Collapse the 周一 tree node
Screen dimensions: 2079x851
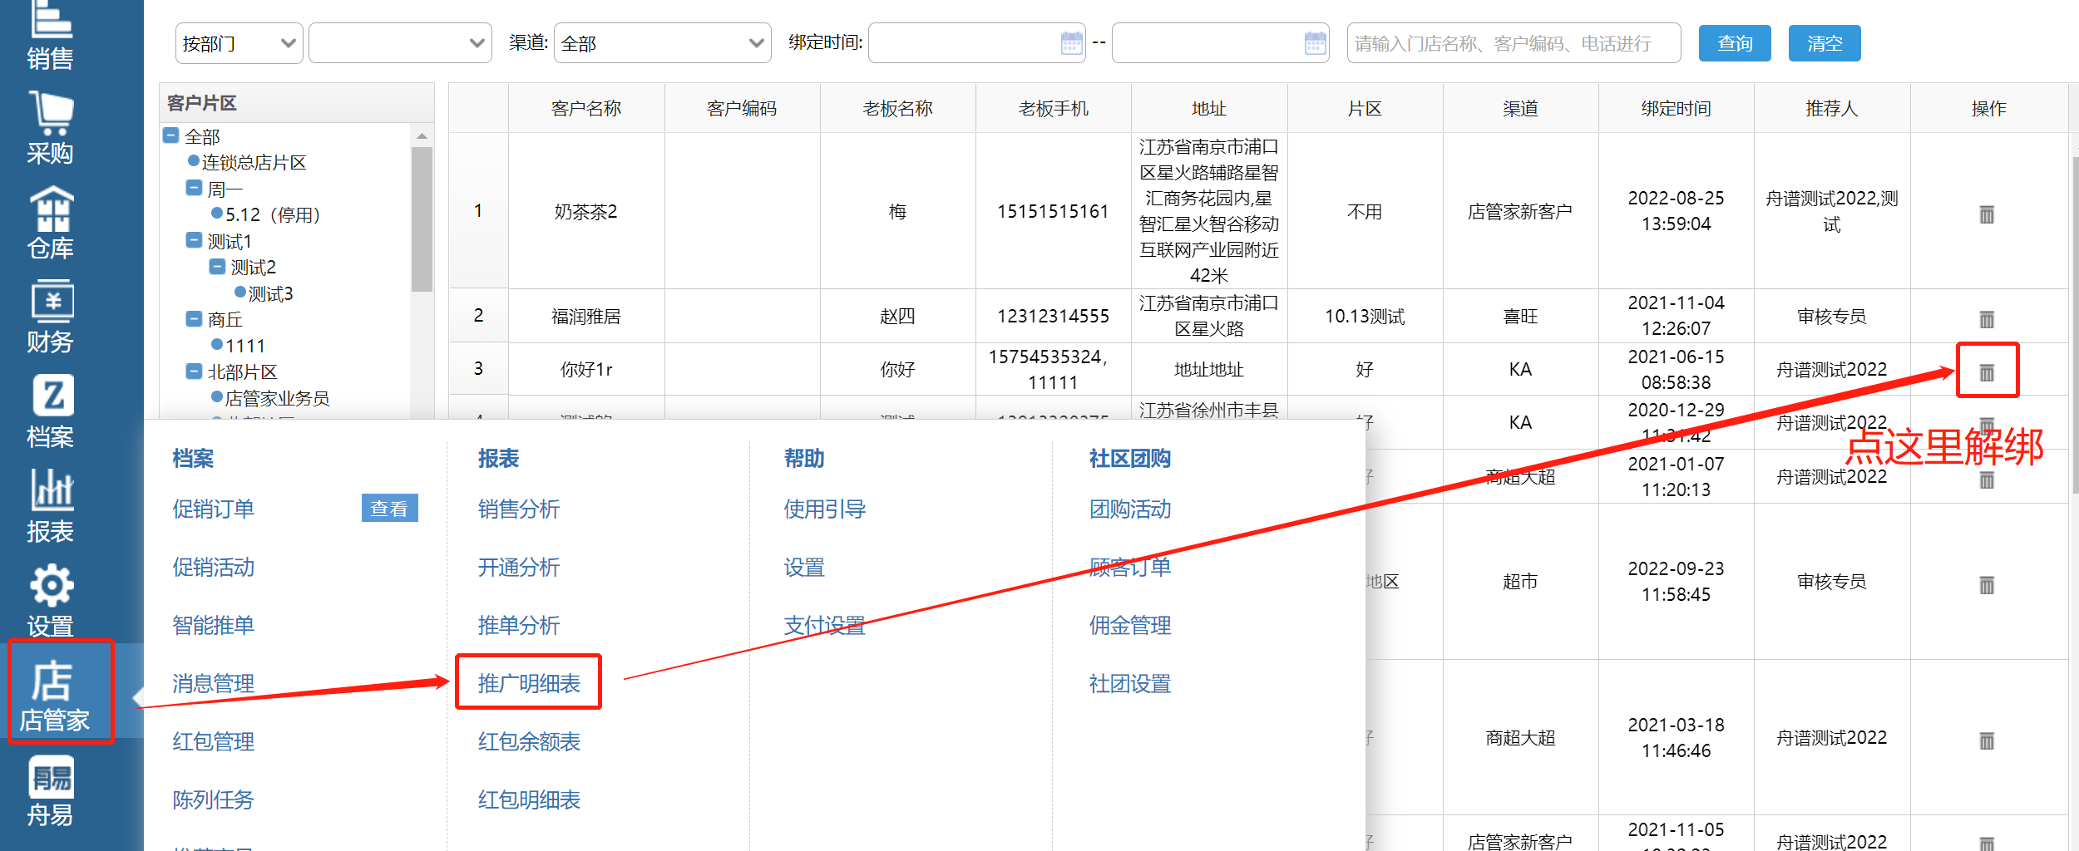pyautogui.click(x=194, y=188)
